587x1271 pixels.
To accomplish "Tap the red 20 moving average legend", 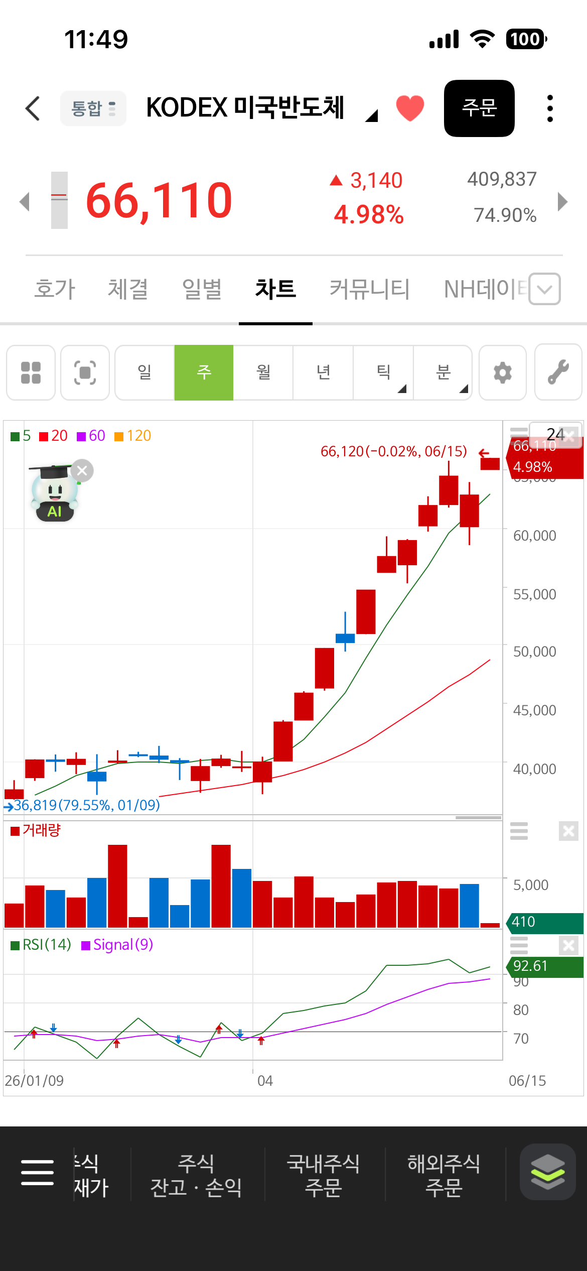I will (x=53, y=436).
